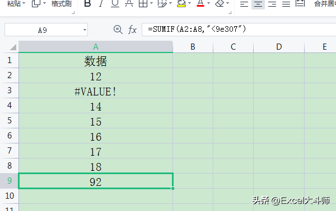
Task: Click the formula bar with SUMIF formula
Action: tap(239, 30)
